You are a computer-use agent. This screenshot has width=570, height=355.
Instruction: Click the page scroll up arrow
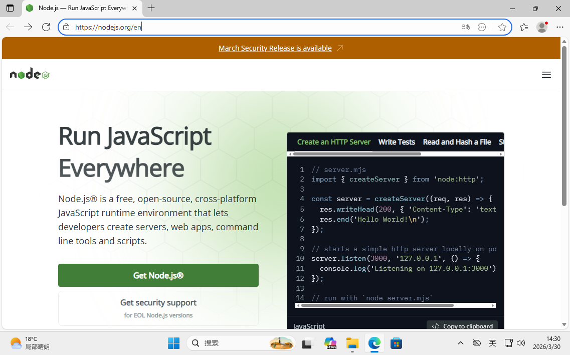[x=564, y=42]
